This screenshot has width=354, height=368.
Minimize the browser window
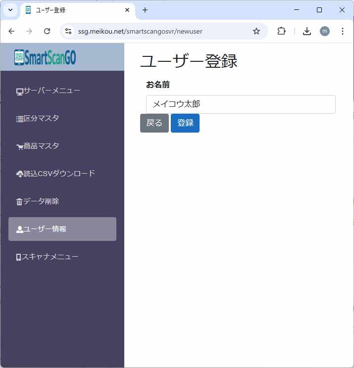pyautogui.click(x=297, y=10)
